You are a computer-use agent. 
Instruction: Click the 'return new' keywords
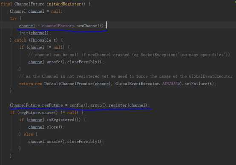pos(31,84)
